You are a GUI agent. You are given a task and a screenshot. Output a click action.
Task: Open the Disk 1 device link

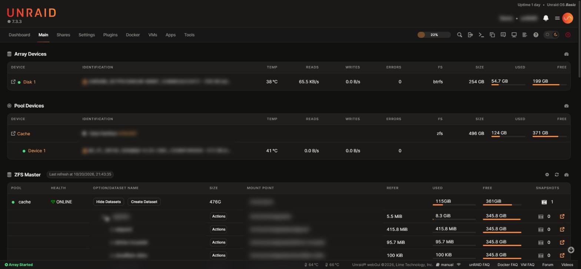click(29, 82)
